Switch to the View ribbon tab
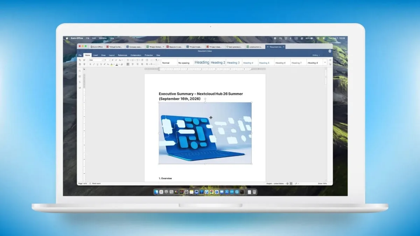Viewport: 420px width, 236px height. point(158,55)
